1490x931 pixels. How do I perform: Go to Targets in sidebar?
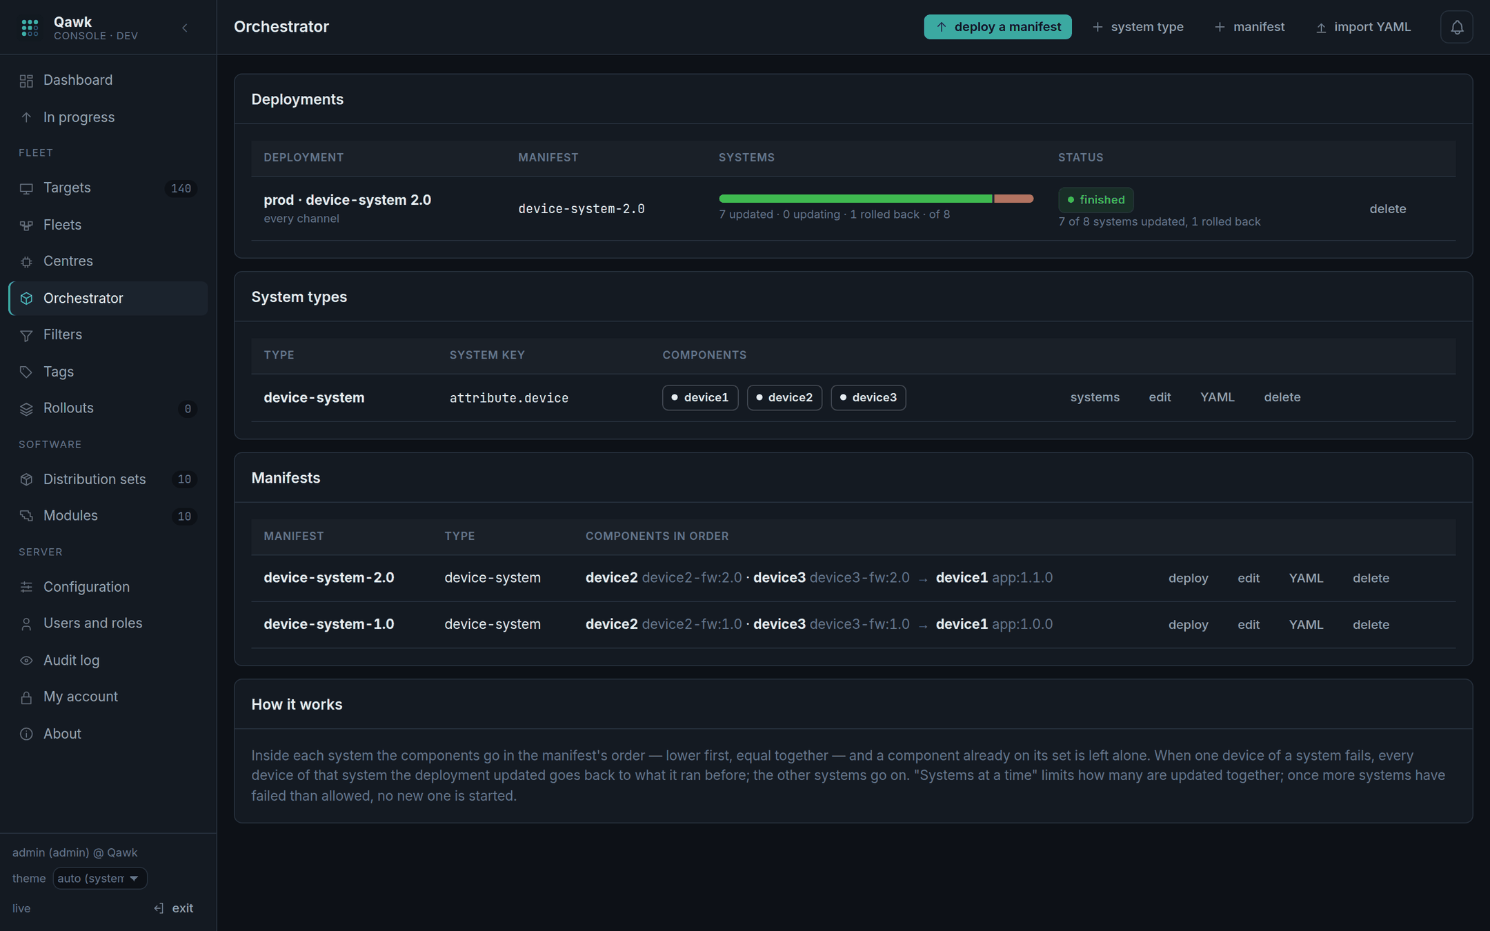click(108, 188)
